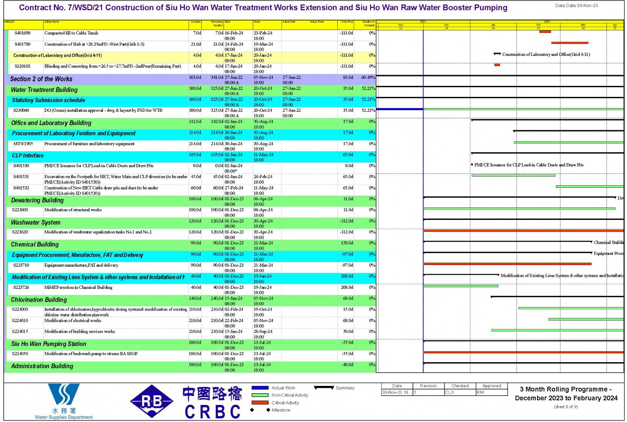Click the 'Construction of Laboratory and Office(Grid 4-11)' chart label
The height and width of the screenshot is (422, 627).
[546, 54]
